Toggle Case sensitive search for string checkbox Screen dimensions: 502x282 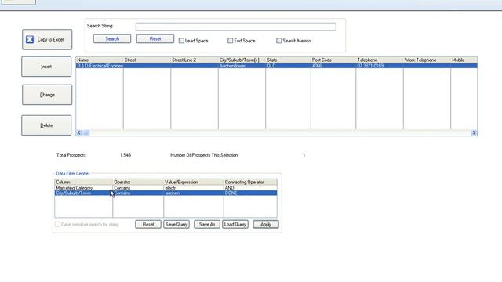pos(57,225)
